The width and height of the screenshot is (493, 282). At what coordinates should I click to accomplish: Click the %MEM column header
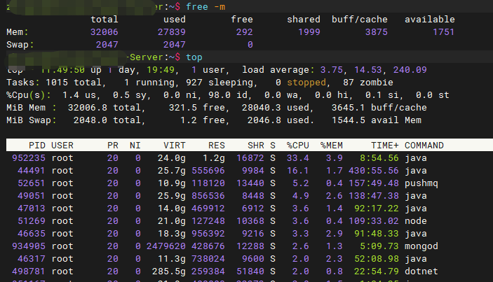(x=332, y=146)
